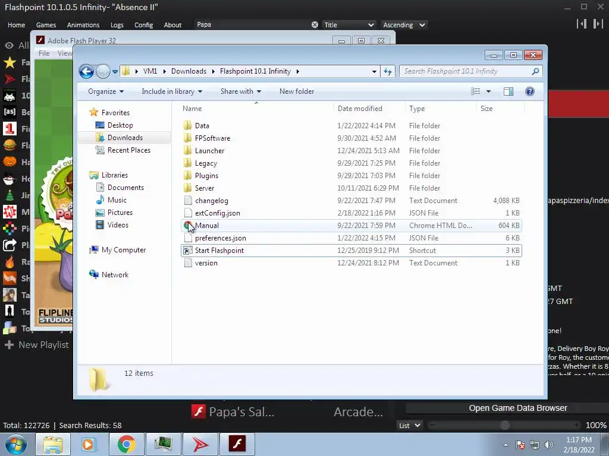This screenshot has height=456, width=609.
Task: Select My Computer in navigation pane
Action: click(x=124, y=250)
